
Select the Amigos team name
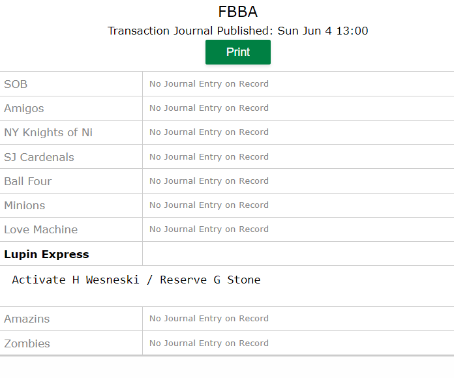point(24,108)
